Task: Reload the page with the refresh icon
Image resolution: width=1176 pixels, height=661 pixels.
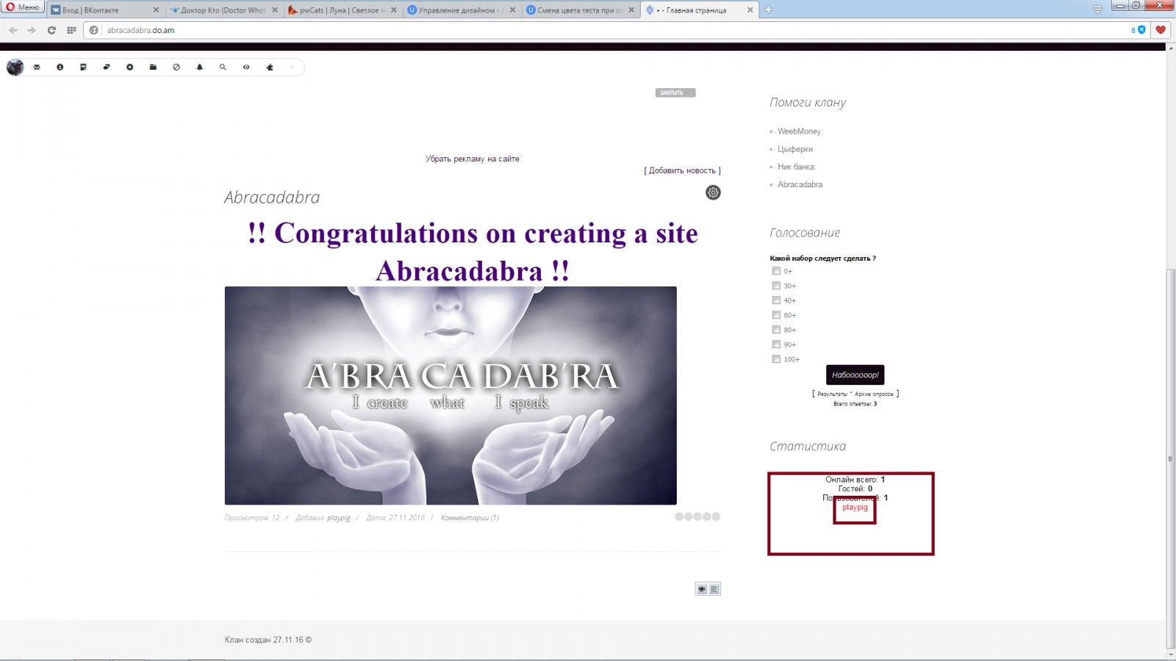Action: coord(51,30)
